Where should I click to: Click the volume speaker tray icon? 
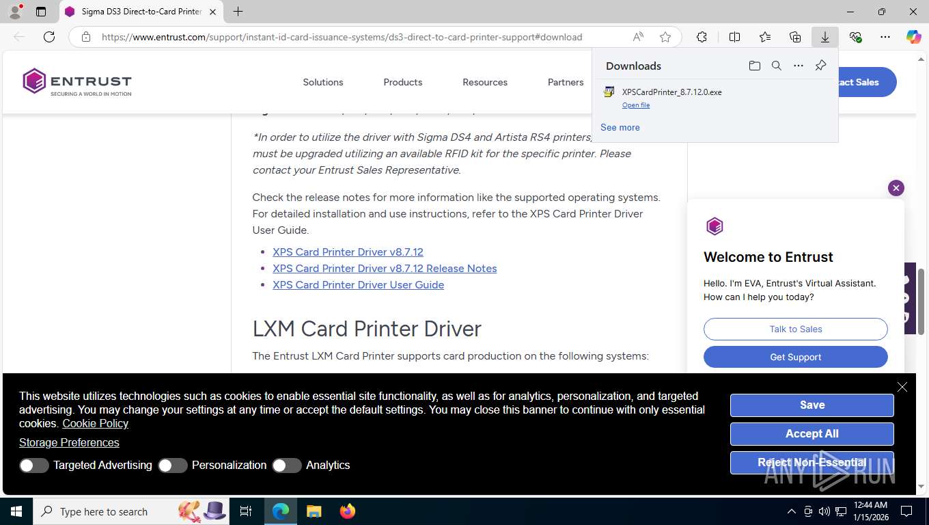tap(824, 511)
